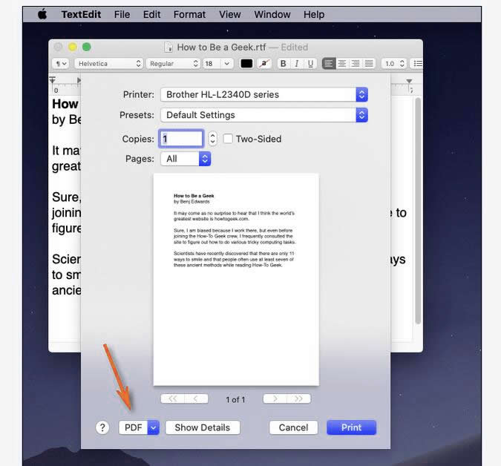This screenshot has height=466, width=501.
Task: Align text left
Action: pos(329,64)
